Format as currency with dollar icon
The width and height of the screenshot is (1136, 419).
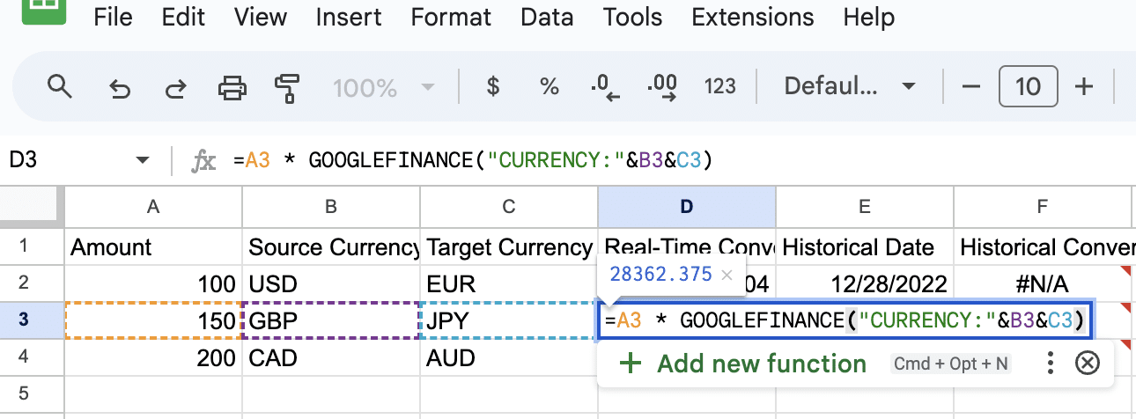coord(493,86)
